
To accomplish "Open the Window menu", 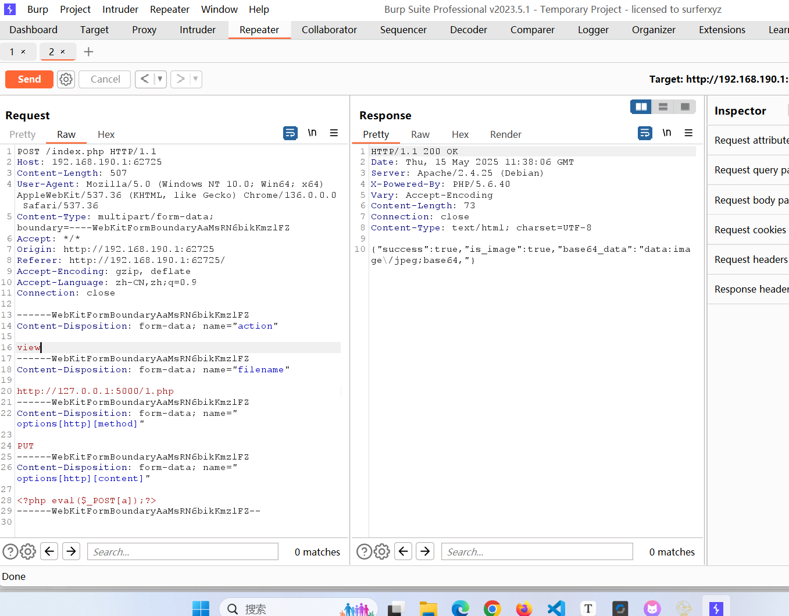I will coord(219,9).
